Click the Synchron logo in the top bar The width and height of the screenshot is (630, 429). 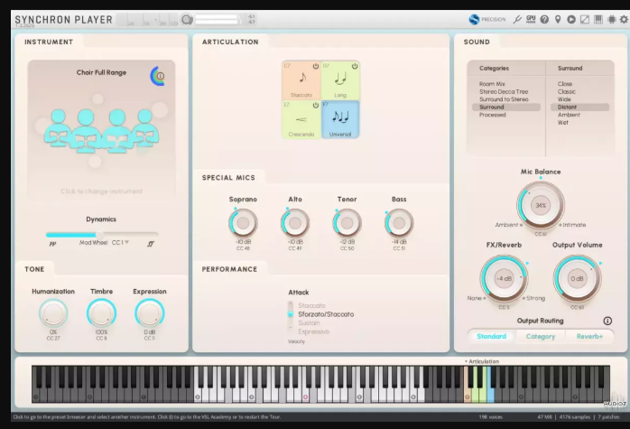click(x=474, y=19)
